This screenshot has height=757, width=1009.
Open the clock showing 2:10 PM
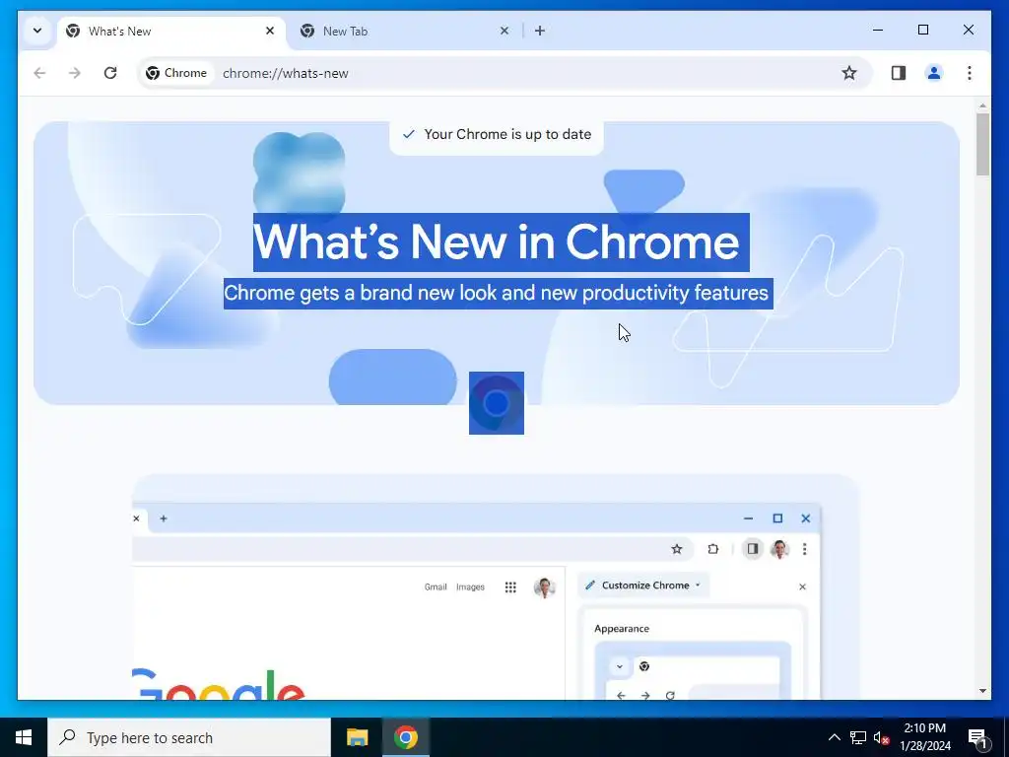tap(924, 737)
